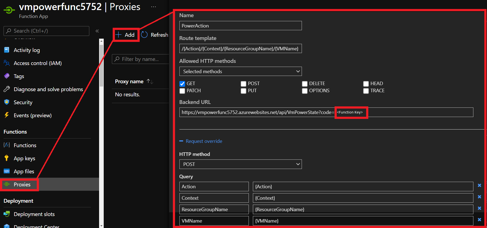The width and height of the screenshot is (487, 228).
Task: Enable the DELETE method checkbox
Action: point(305,84)
